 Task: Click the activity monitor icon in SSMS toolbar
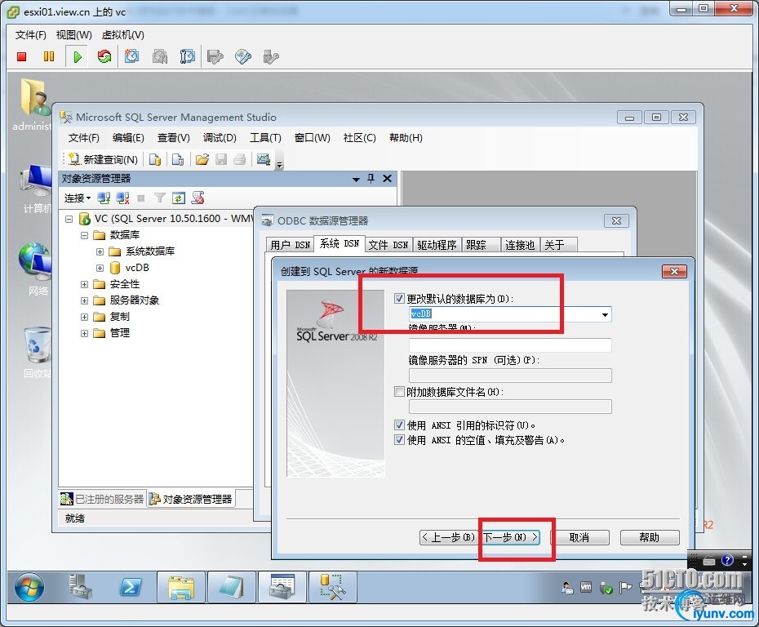pos(264,159)
